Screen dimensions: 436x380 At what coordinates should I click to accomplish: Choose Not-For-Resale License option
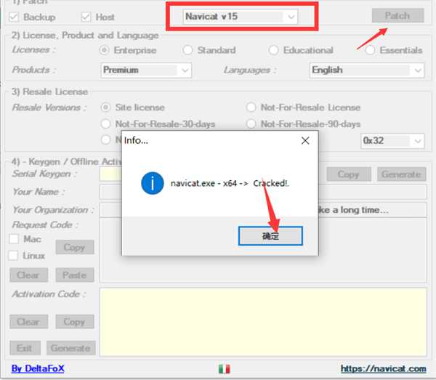pyautogui.click(x=251, y=108)
